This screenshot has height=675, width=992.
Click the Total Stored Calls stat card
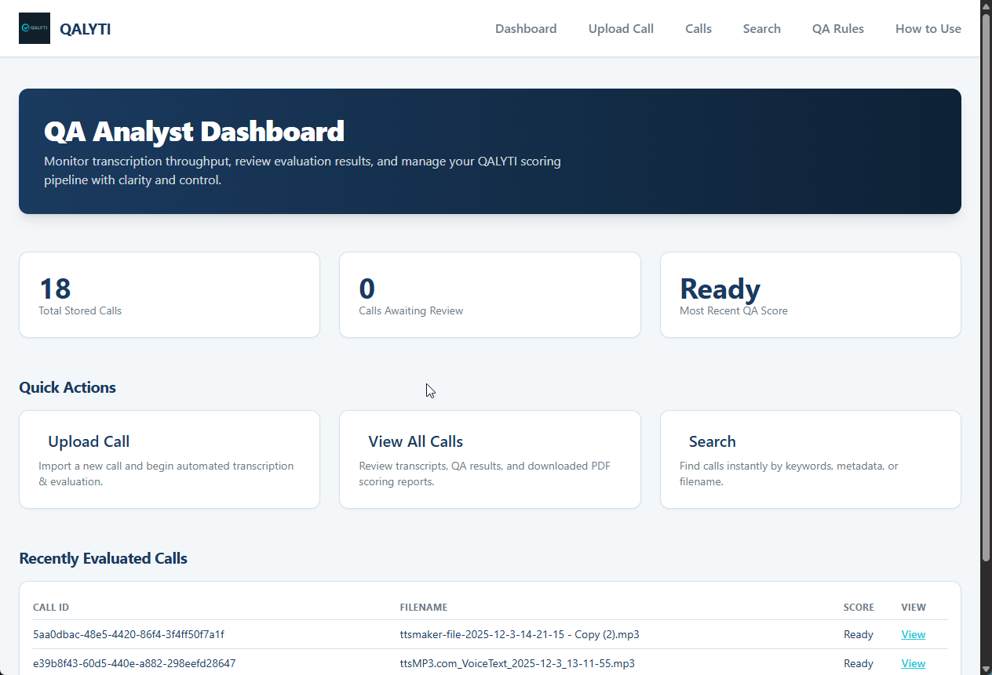pyautogui.click(x=169, y=295)
